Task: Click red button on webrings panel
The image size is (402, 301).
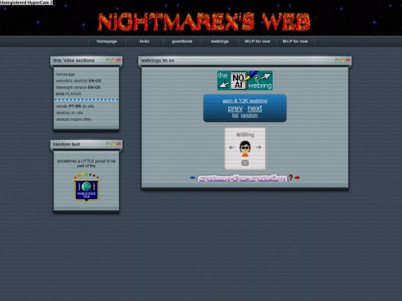Action: point(348,60)
